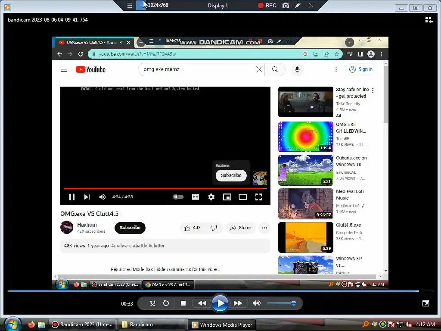The height and width of the screenshot is (331, 441).
Task: Enable YouTube miniplayer
Action: click(227, 197)
